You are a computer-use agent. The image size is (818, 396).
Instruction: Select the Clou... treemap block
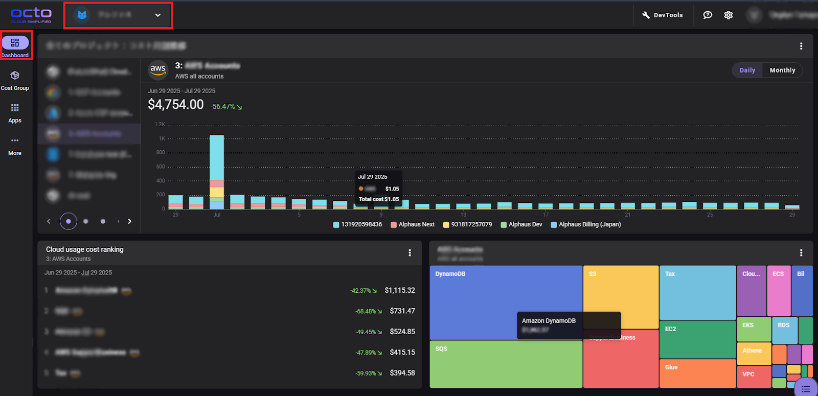[752, 291]
